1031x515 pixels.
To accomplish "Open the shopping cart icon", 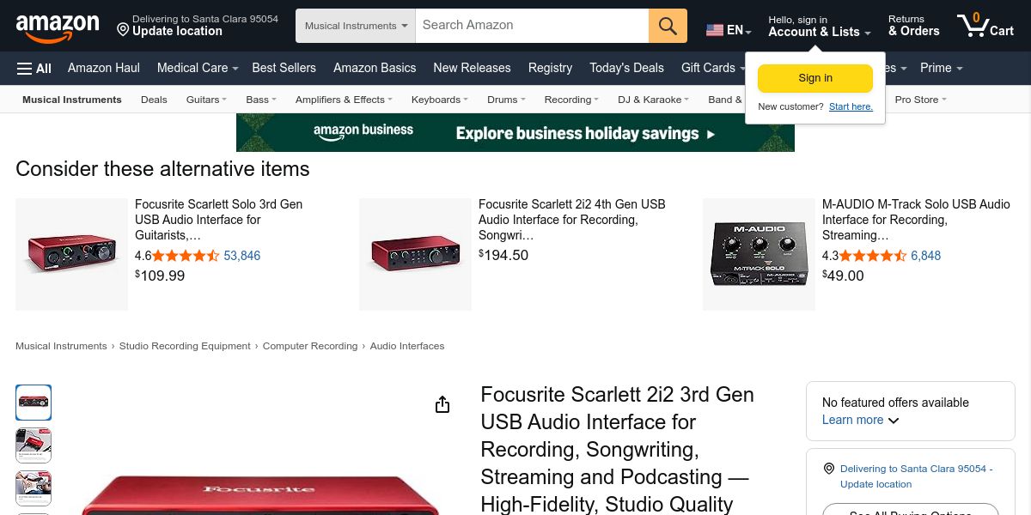I will pyautogui.click(x=985, y=25).
